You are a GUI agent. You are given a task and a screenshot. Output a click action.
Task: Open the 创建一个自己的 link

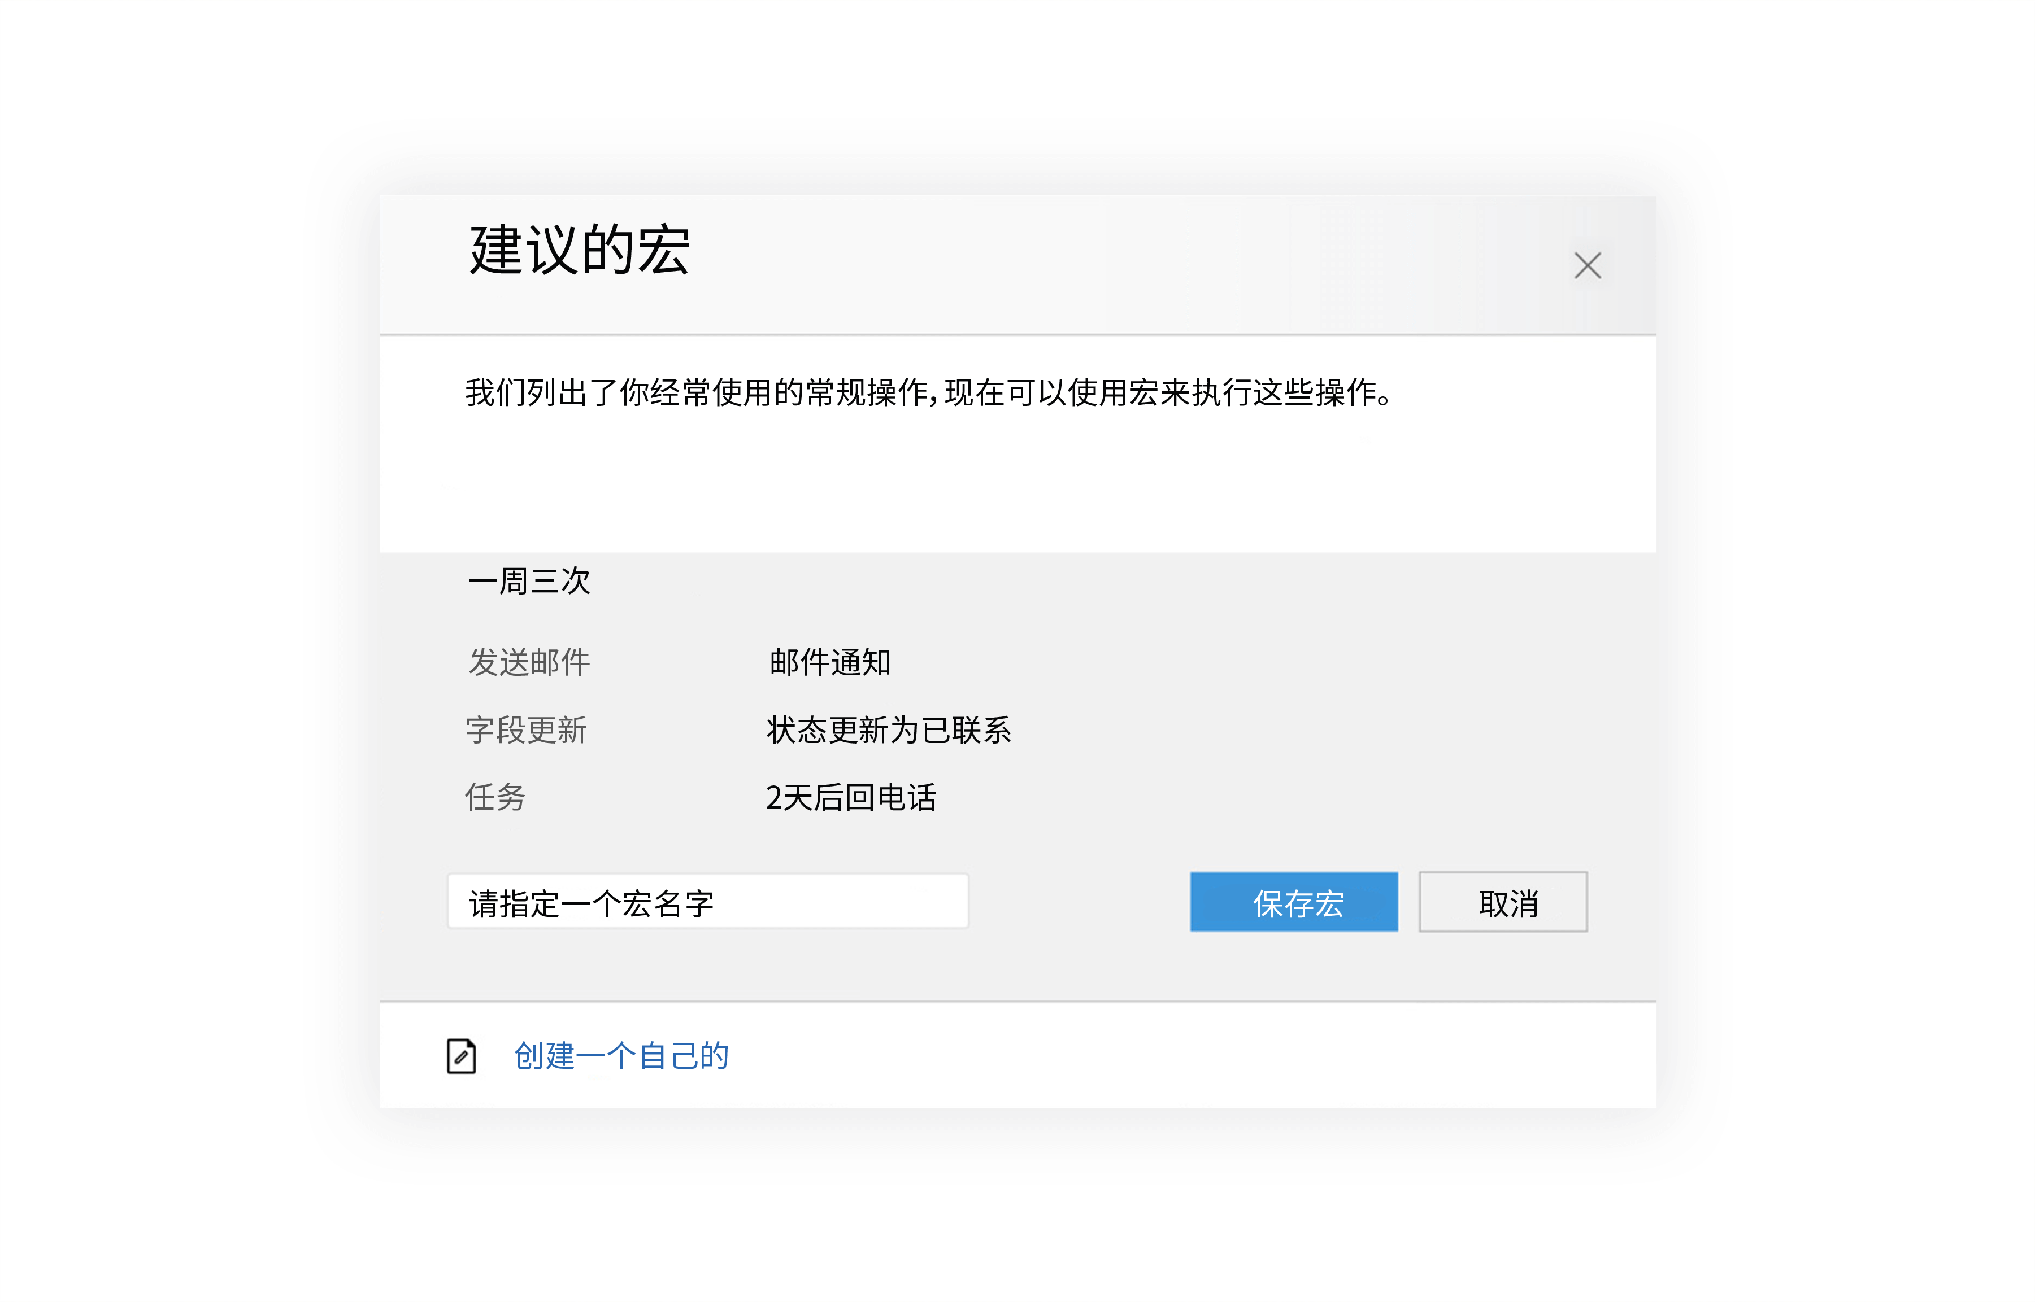click(x=621, y=1056)
